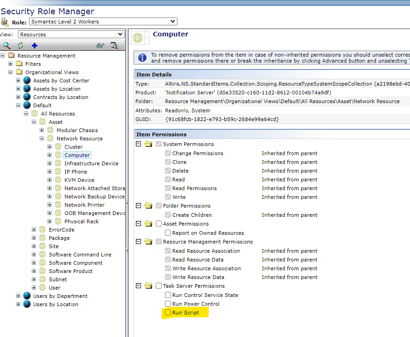Click the blue plus add icon

pyautogui.click(x=34, y=46)
